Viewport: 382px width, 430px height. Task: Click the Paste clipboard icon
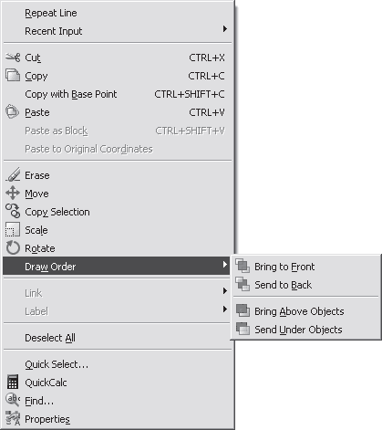[x=13, y=111]
